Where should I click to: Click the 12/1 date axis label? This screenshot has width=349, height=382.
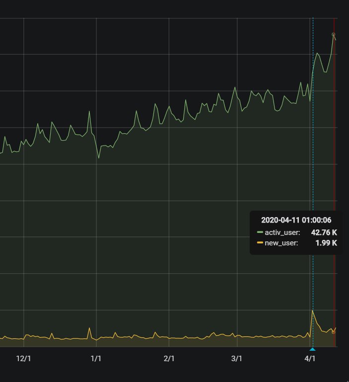23,359
